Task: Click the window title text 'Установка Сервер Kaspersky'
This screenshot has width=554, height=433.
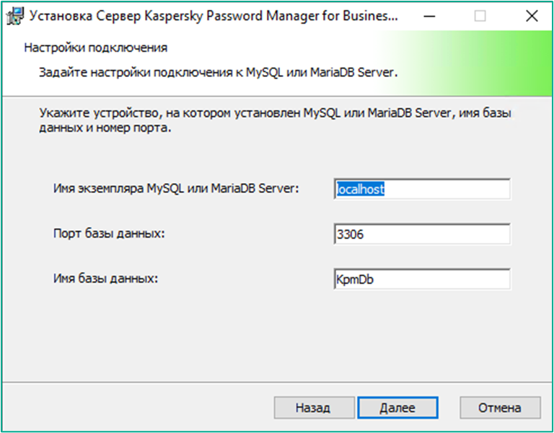Action: point(115,17)
